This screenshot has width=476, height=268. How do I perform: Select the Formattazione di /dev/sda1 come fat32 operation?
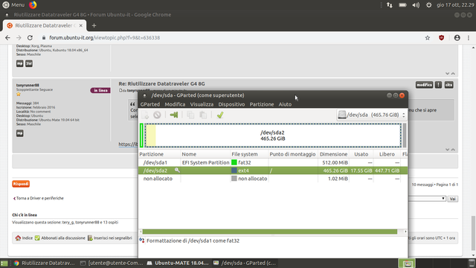click(x=193, y=240)
